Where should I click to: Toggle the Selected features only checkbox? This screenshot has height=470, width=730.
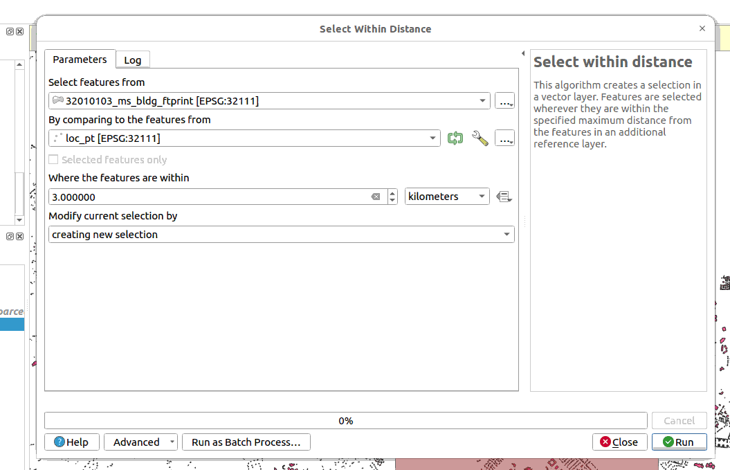point(54,160)
